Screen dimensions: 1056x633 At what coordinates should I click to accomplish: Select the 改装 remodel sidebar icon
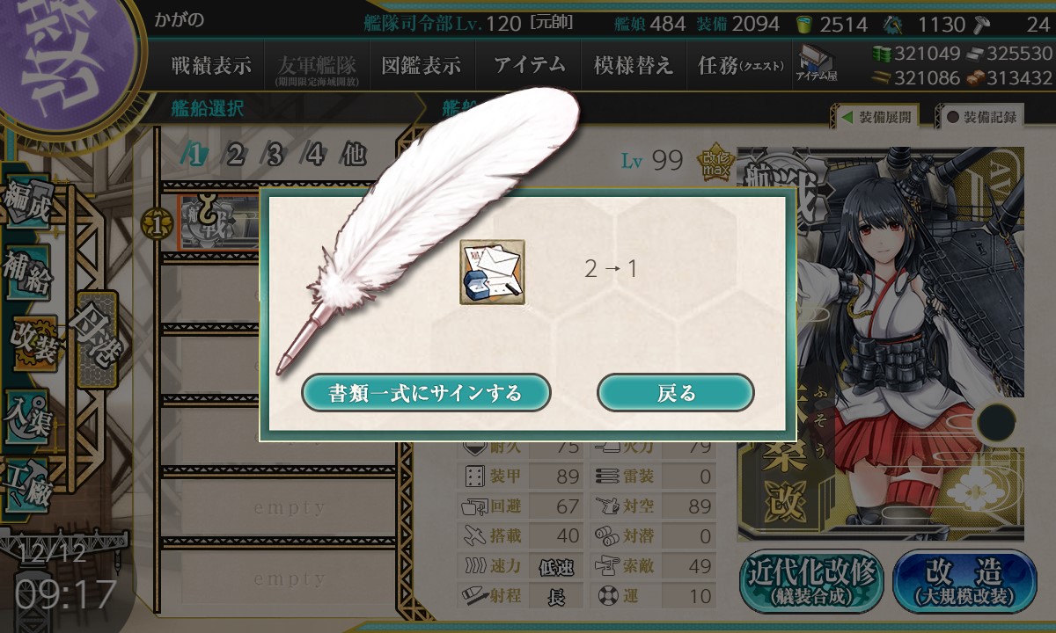point(35,345)
